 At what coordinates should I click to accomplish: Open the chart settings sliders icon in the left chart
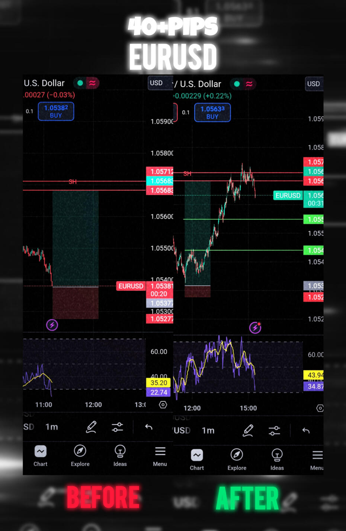pos(117,427)
